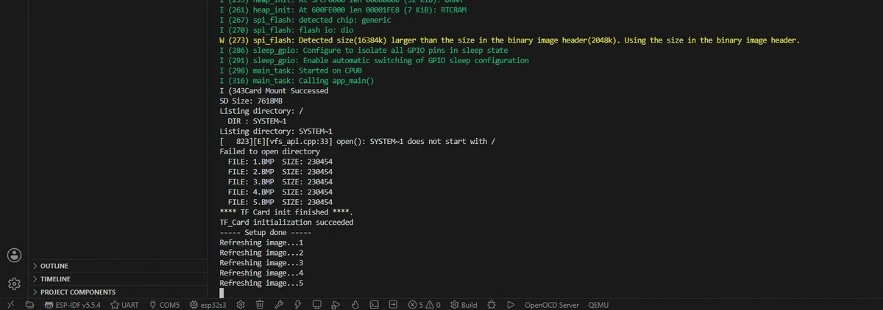Image resolution: width=883 pixels, height=310 pixels.
Task: Click the spi_flash yellow warning line
Action: [x=509, y=40]
